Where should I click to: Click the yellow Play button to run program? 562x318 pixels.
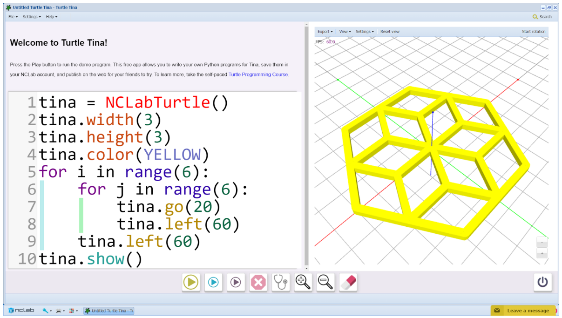click(191, 282)
